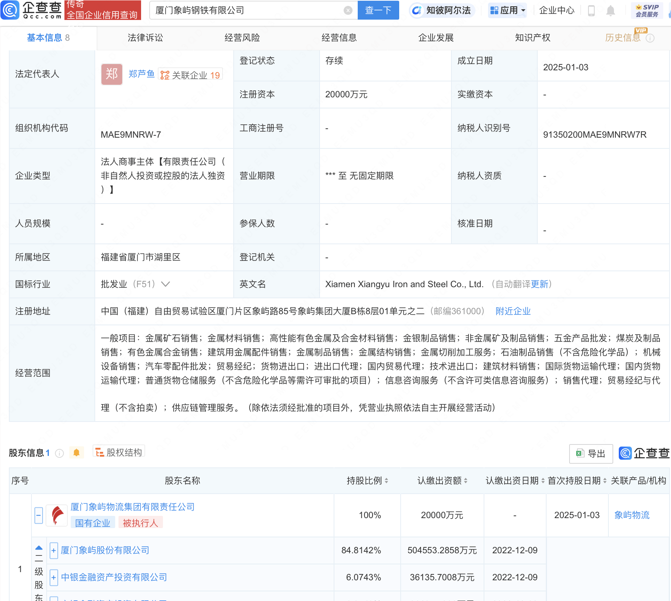Click the organization code MAE9MNRW-7

point(131,135)
